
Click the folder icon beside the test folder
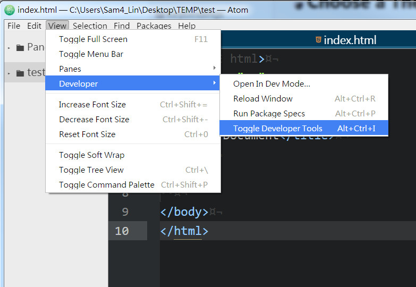click(20, 73)
